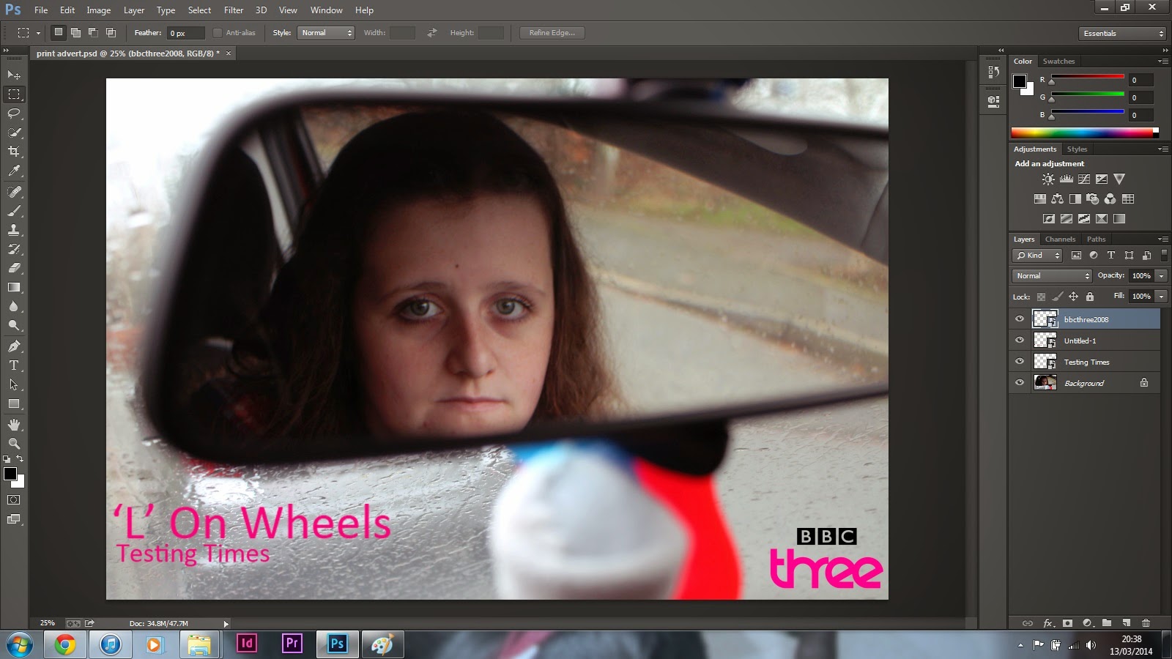Open the Essentials workspace dropdown
Viewport: 1172px width, 659px height.
click(x=1123, y=34)
